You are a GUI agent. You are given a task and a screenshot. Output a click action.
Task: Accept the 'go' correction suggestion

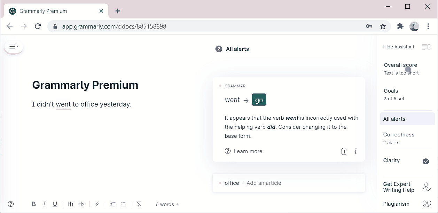(259, 100)
